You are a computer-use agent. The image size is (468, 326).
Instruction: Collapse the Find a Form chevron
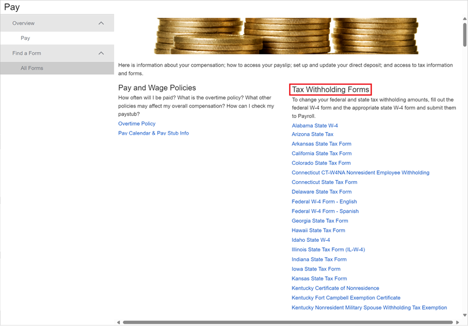[x=101, y=53]
